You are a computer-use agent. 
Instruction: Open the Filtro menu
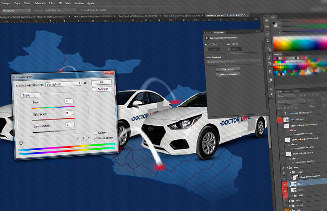[x=52, y=3]
